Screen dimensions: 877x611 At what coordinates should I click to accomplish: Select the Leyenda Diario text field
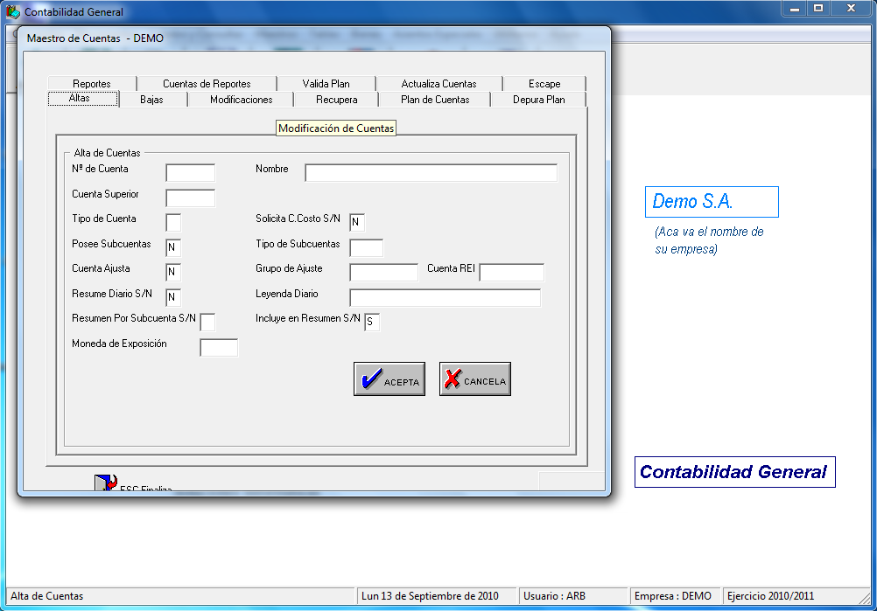click(x=445, y=298)
